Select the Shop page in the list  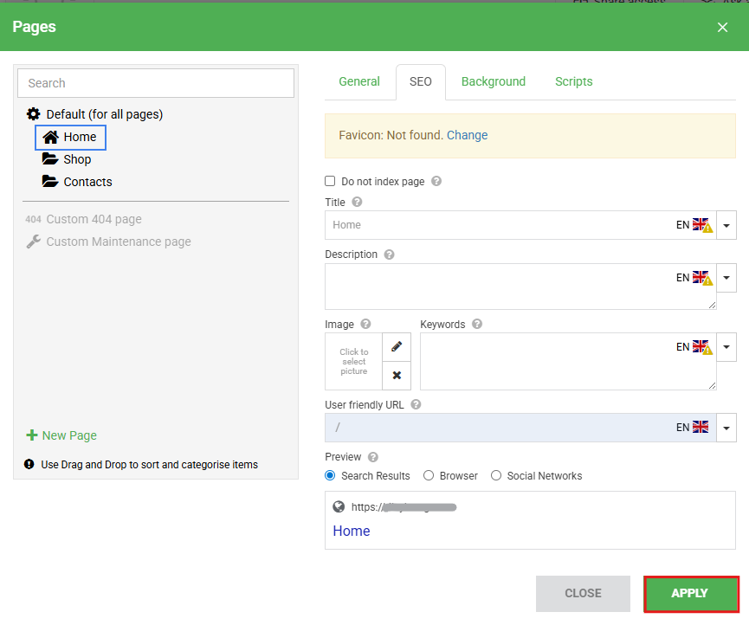76,160
